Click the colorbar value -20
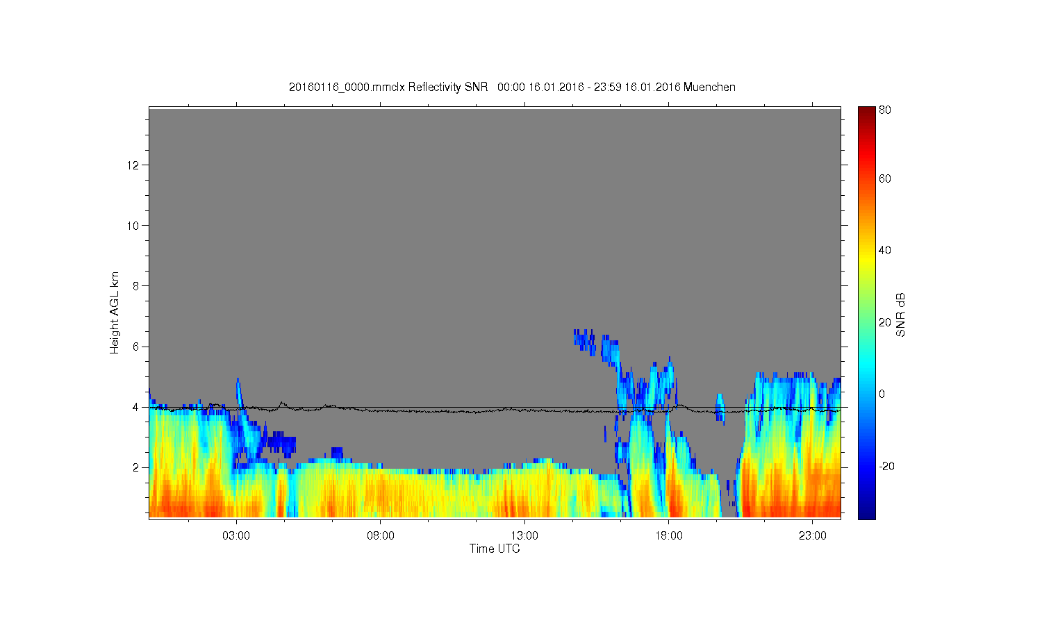The image size is (1042, 625). 886,466
